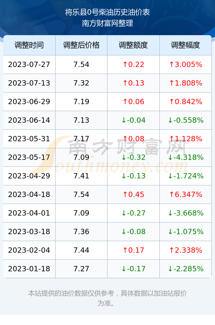
Task: Click the 2023-06-29 date cell
Action: (x=29, y=101)
